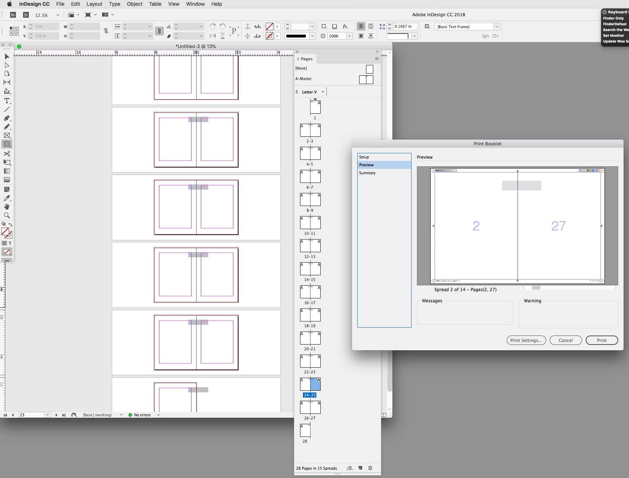This screenshot has height=478, width=629.
Task: Open Adobe Bridge with the Br icon
Action: 13,15
